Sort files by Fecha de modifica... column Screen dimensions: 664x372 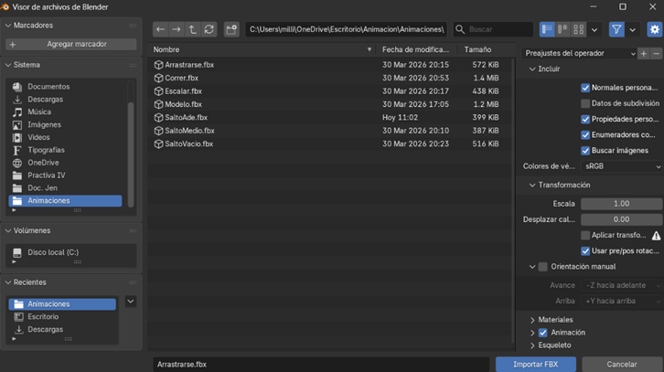[x=417, y=49]
